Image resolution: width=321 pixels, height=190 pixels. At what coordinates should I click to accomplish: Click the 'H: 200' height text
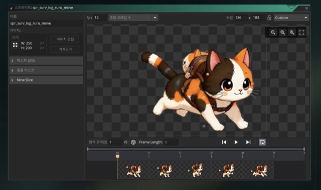coord(26,48)
